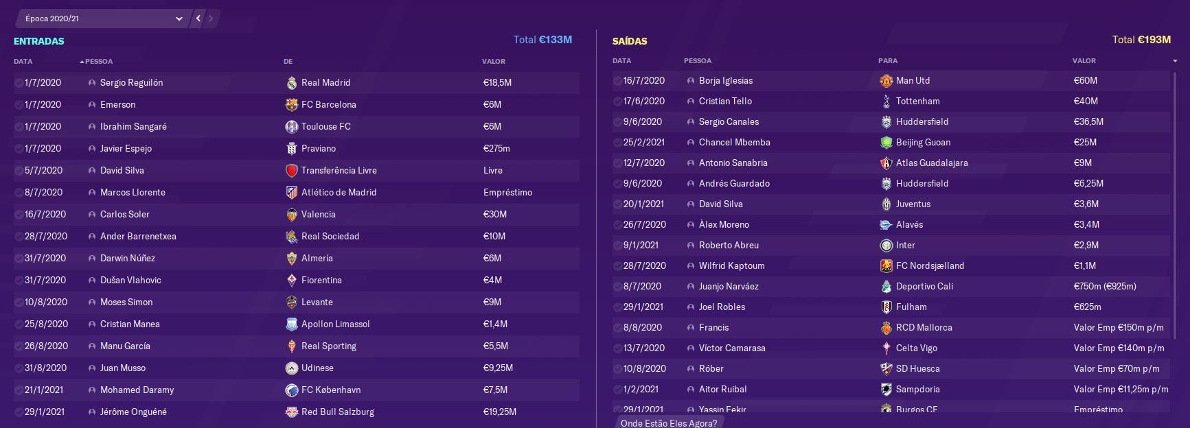Click the Man Utd club badge

[886, 81]
